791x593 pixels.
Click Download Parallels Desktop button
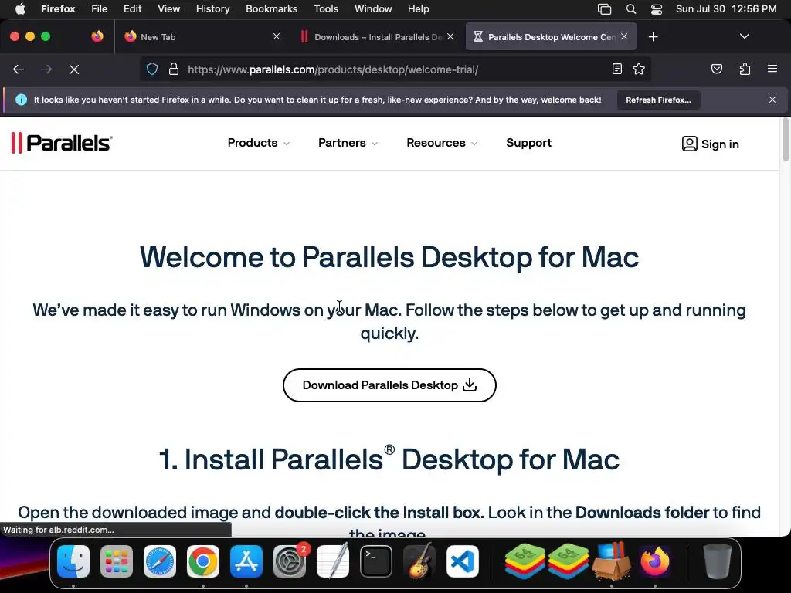389,385
